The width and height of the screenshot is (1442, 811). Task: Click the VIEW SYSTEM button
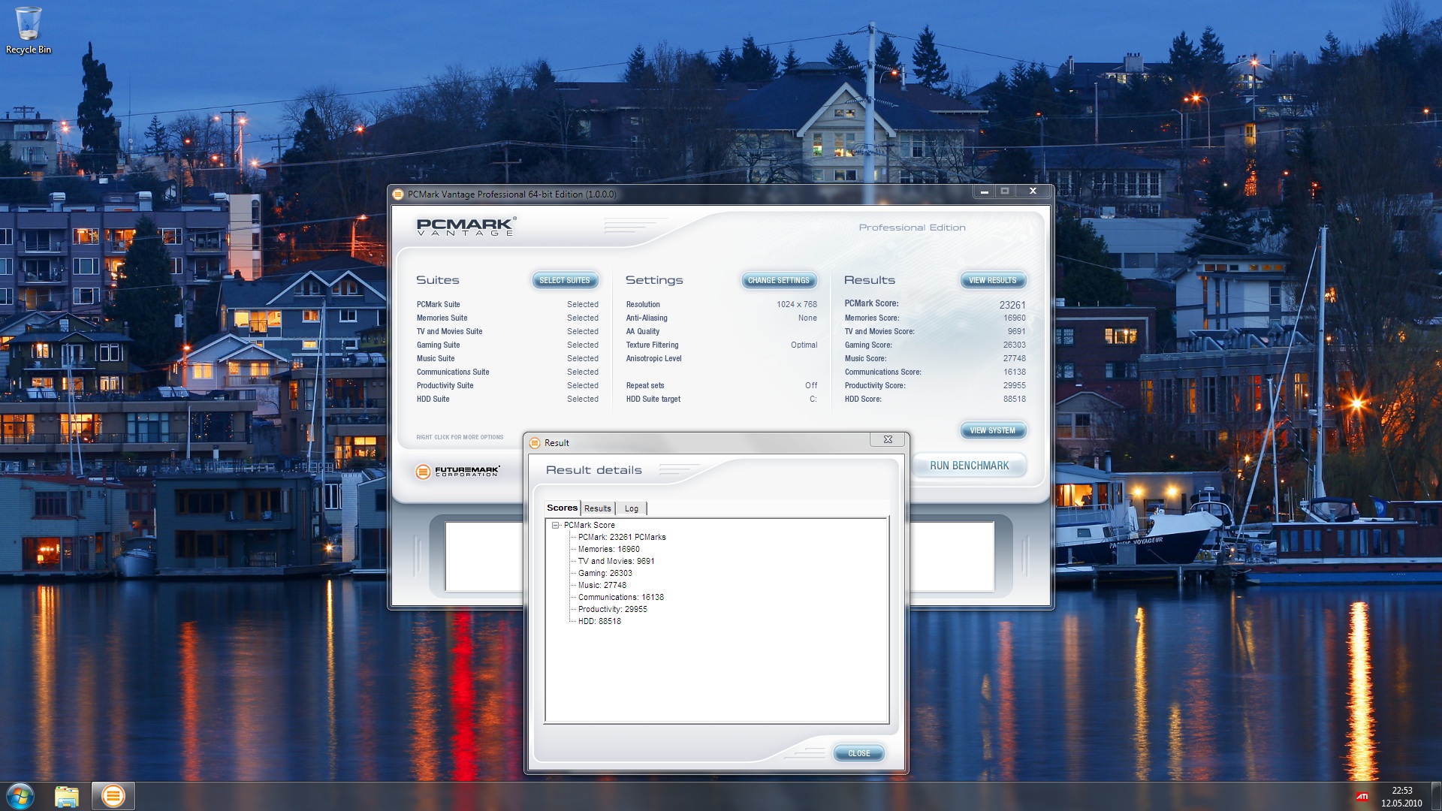tap(992, 431)
